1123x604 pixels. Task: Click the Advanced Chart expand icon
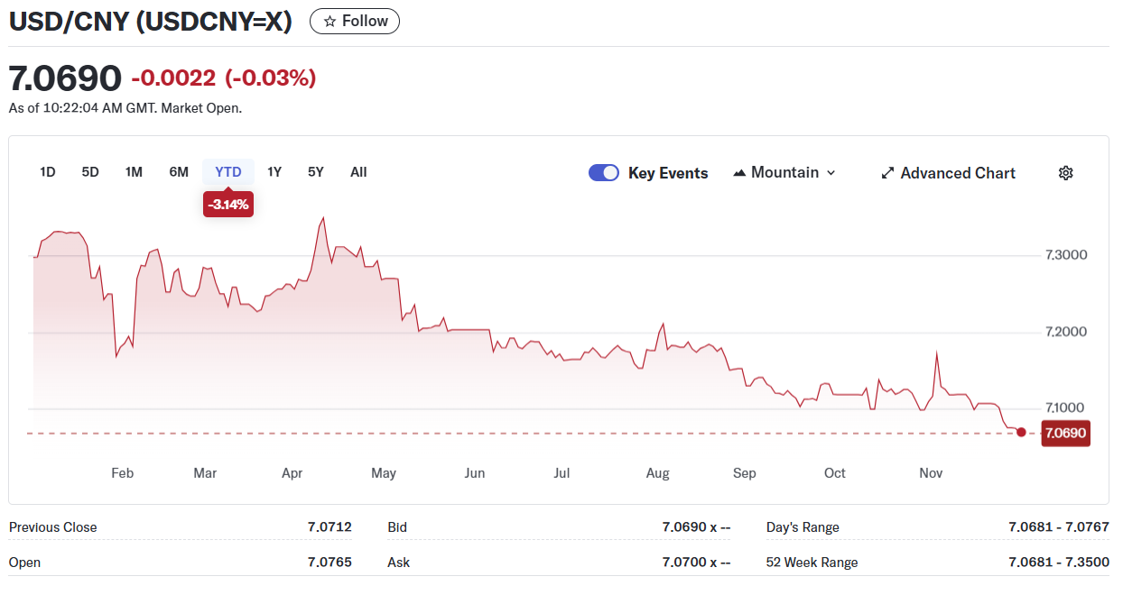[887, 173]
